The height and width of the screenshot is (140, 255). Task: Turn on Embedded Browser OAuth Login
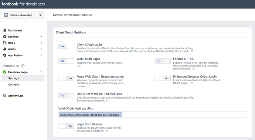coord(163,78)
